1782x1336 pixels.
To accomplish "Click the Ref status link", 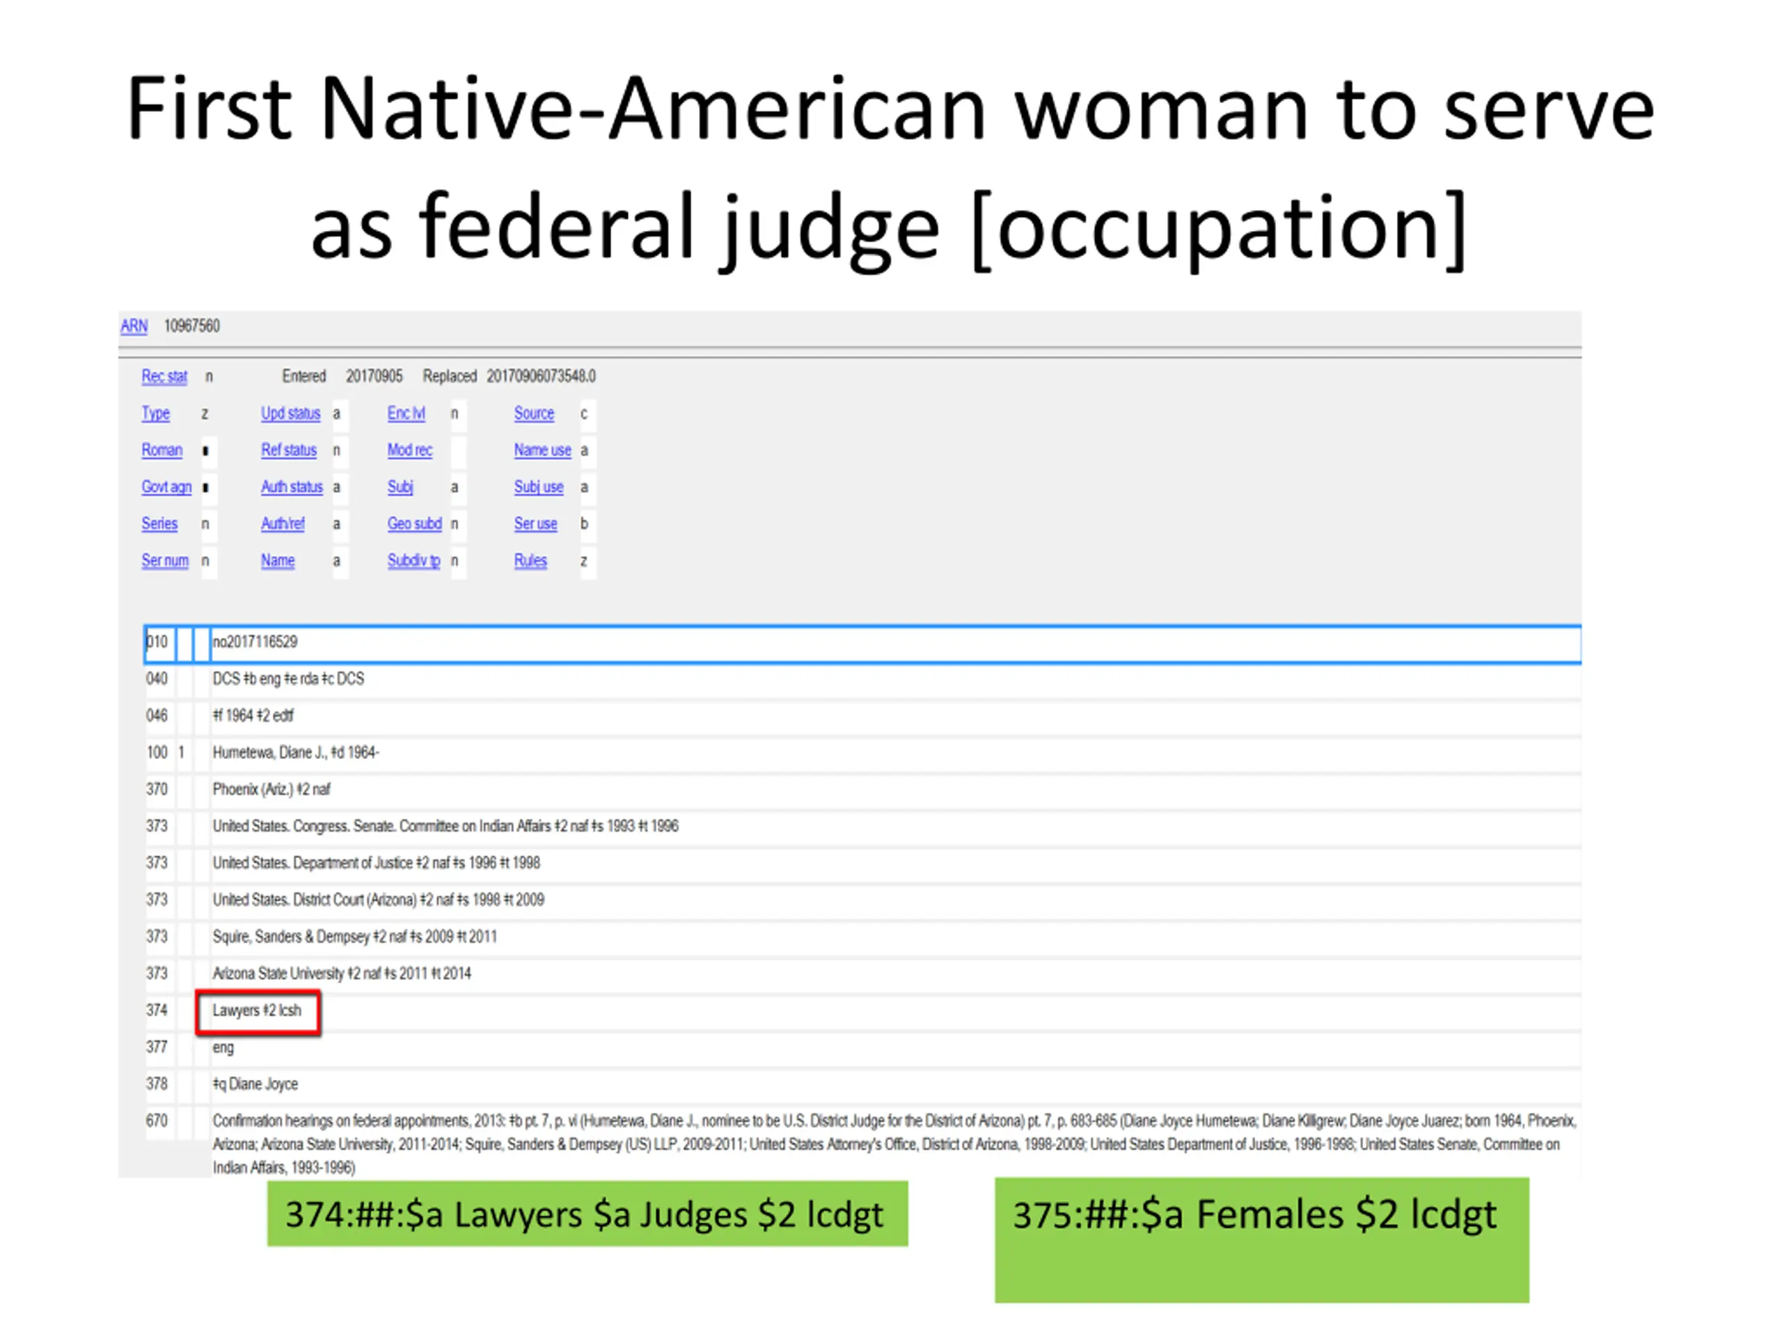I will (289, 450).
